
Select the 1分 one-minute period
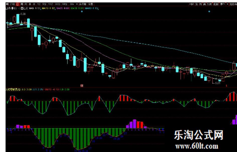(39, 4)
